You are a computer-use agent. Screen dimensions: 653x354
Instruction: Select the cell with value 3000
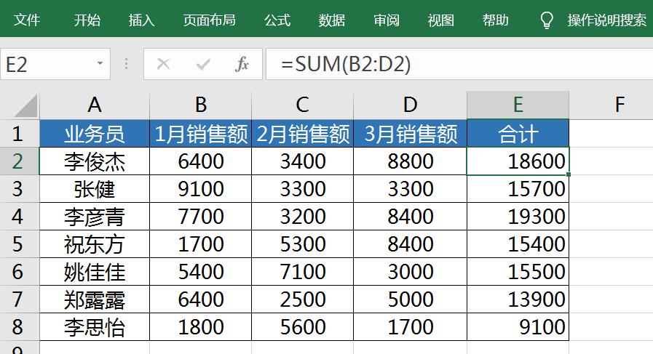[410, 272]
